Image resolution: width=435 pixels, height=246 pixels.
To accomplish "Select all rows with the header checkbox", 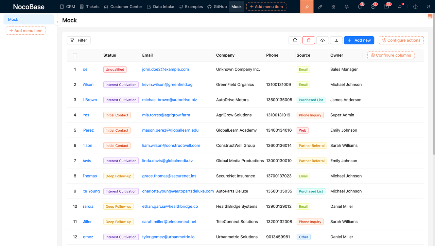I will (75, 55).
